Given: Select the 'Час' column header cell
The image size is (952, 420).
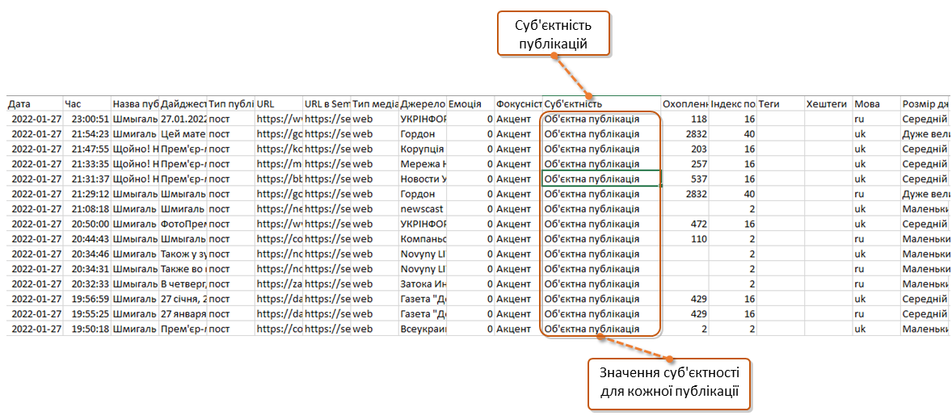Looking at the screenshot, I should 86,103.
